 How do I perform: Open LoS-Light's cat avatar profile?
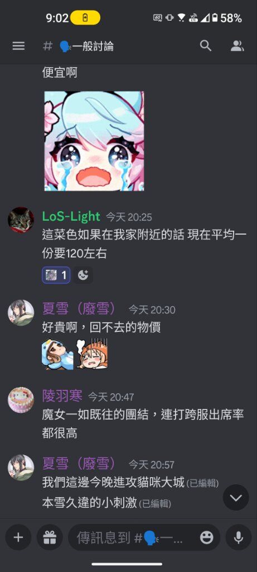(x=21, y=220)
